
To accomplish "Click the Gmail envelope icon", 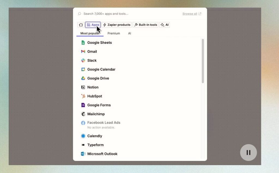I will tap(83, 51).
